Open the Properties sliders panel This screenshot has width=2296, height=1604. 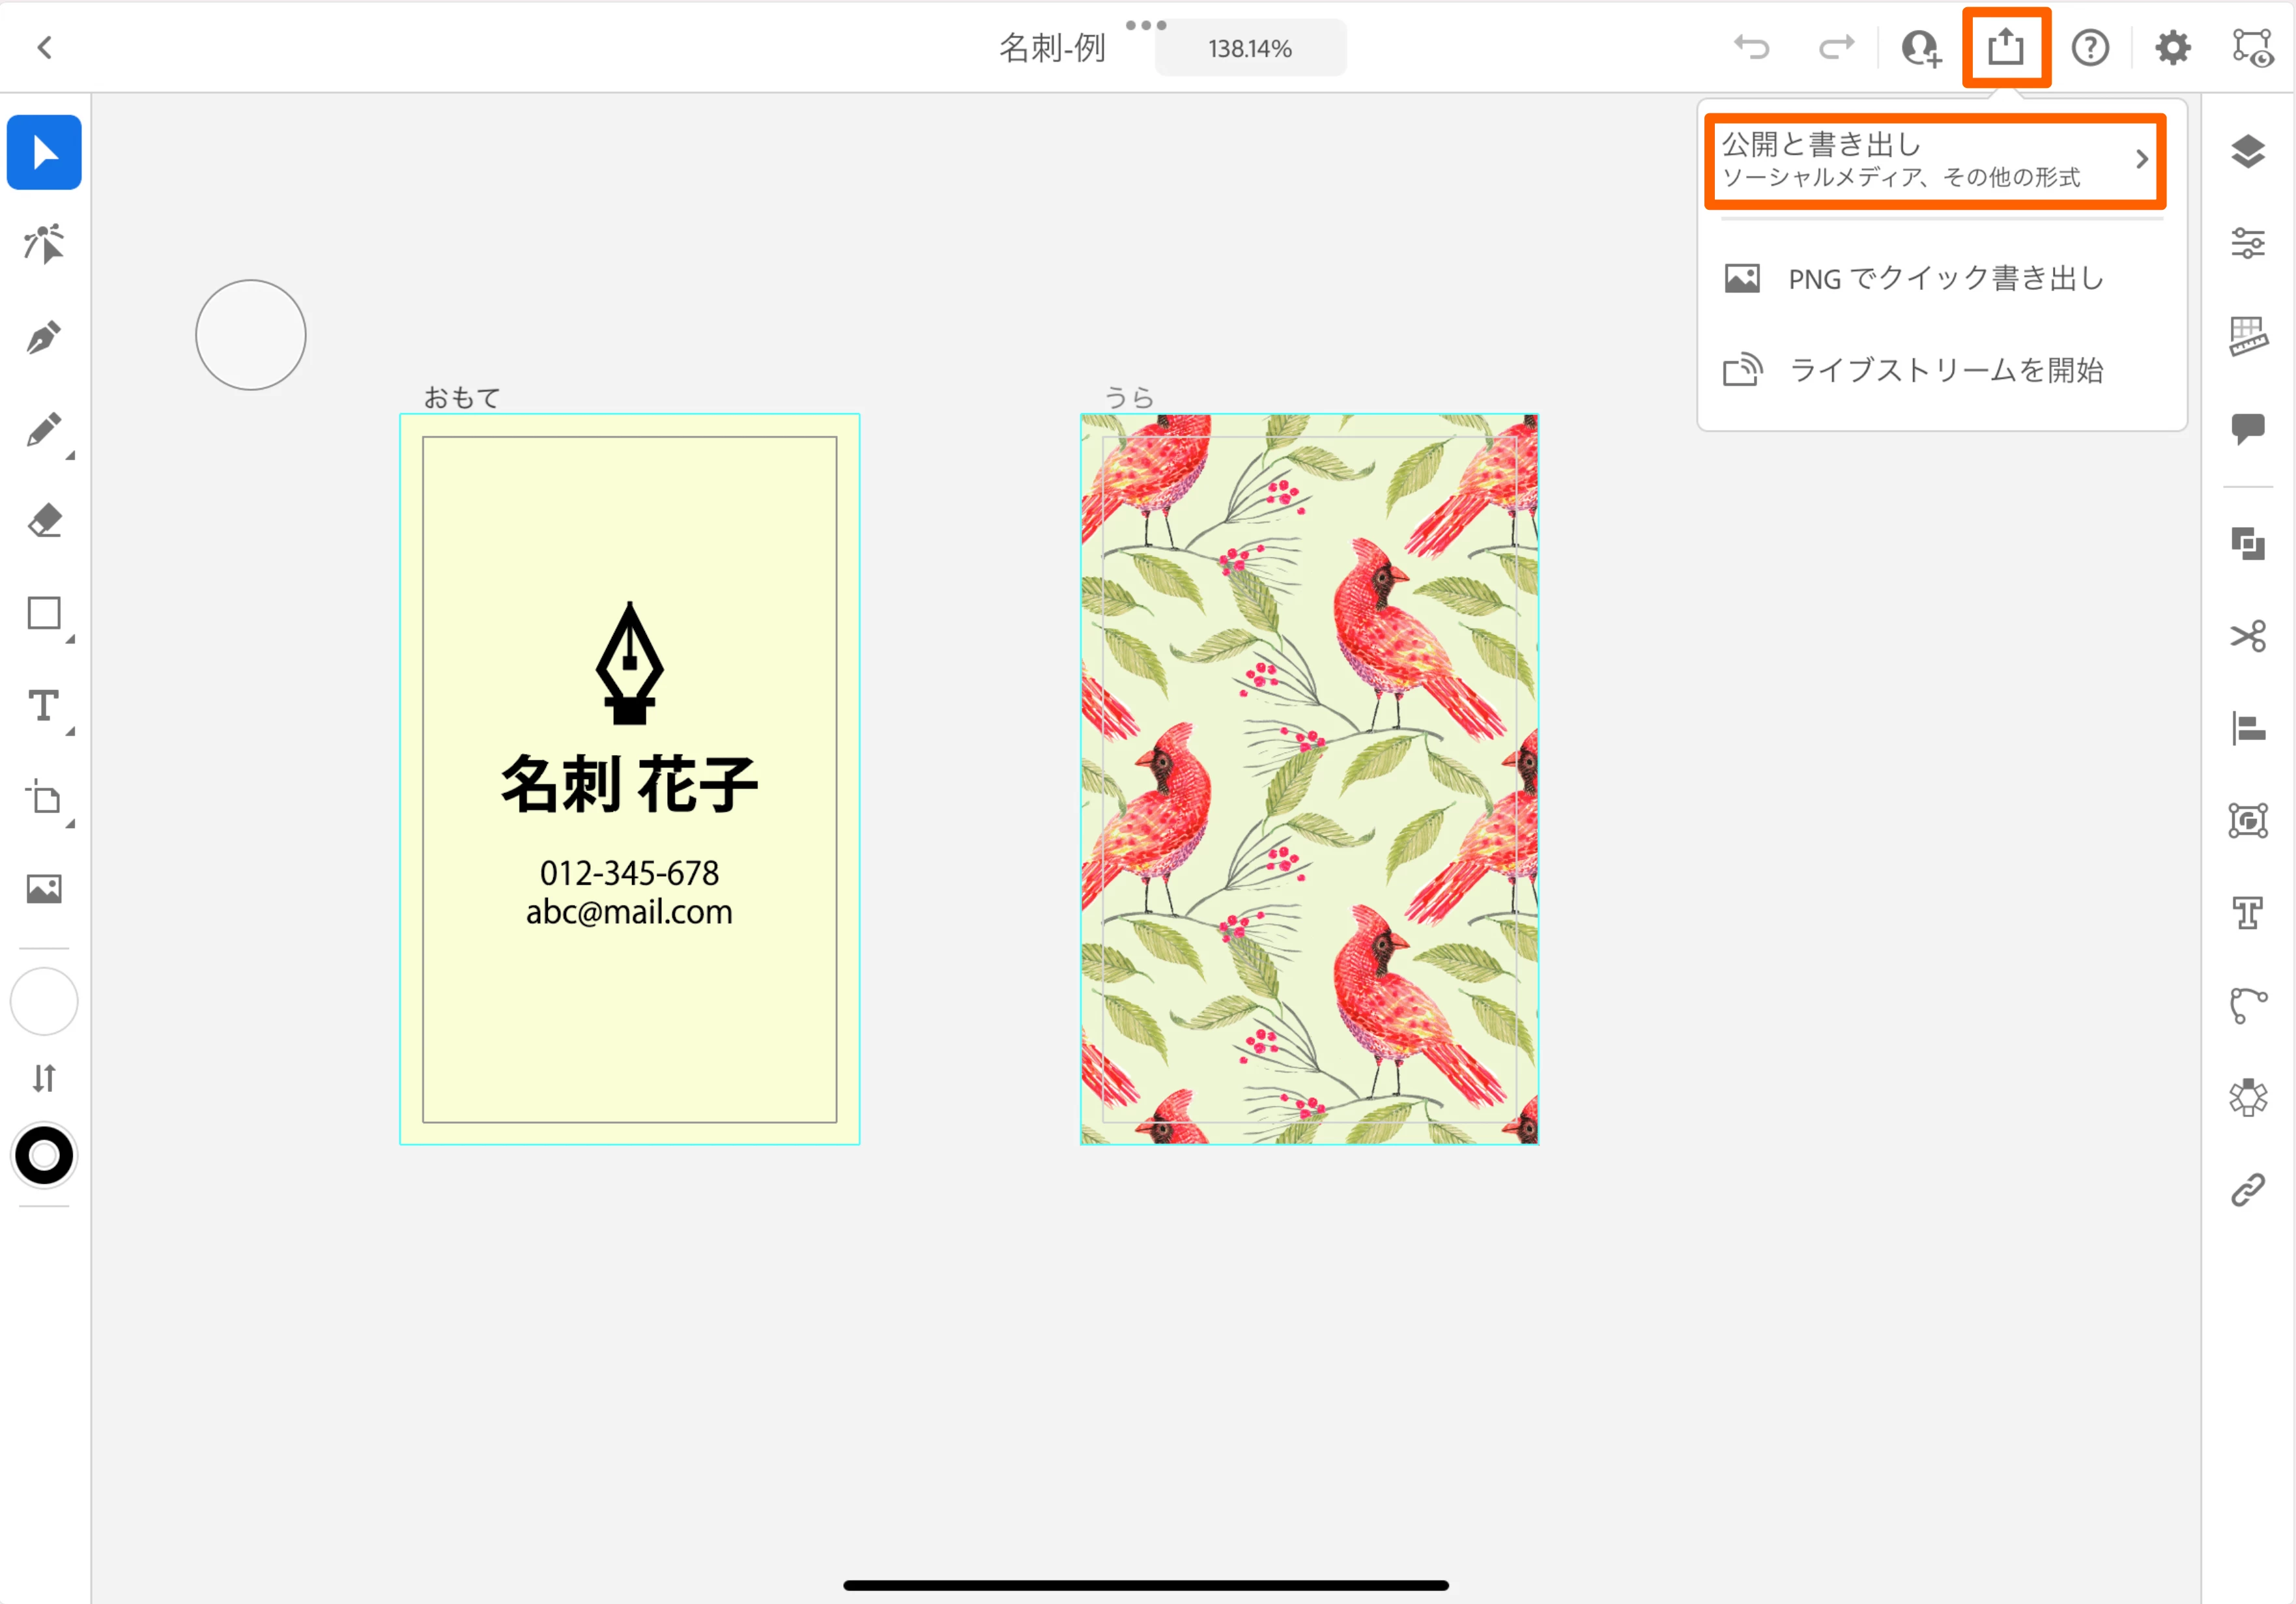point(2248,243)
